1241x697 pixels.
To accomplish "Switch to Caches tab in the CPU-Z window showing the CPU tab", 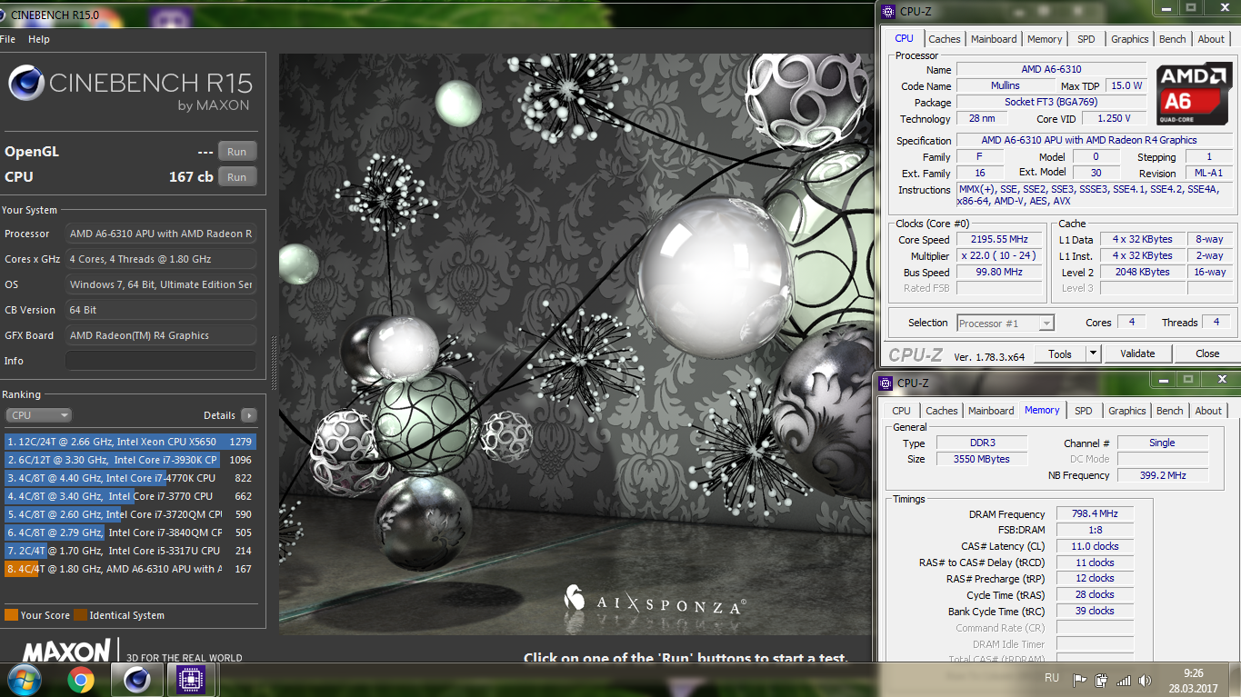I will coord(944,39).
